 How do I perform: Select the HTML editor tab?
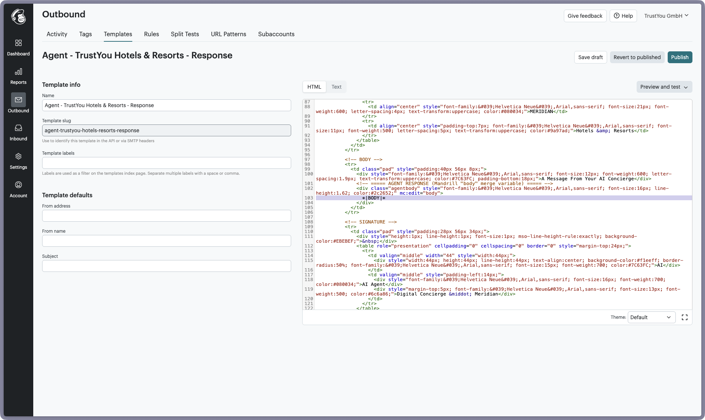(314, 87)
